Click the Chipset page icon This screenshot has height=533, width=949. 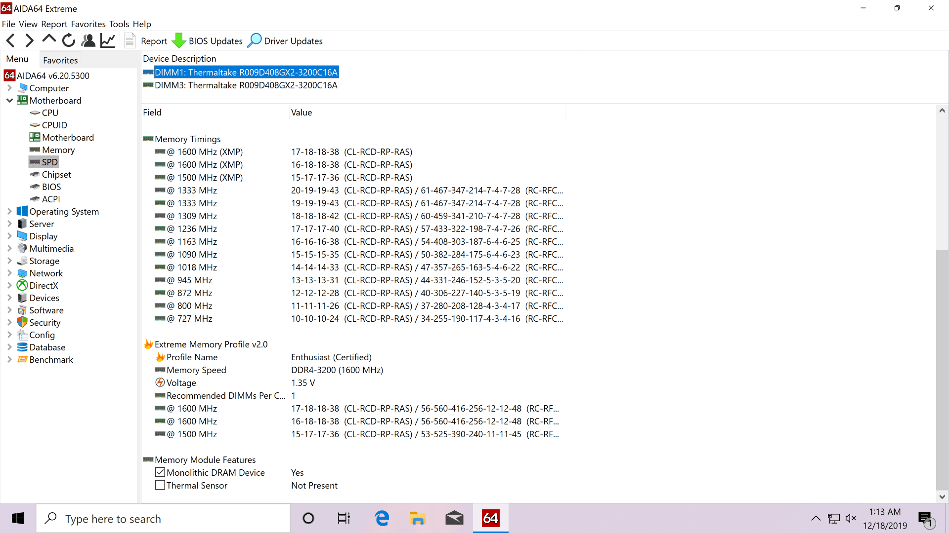(x=35, y=175)
